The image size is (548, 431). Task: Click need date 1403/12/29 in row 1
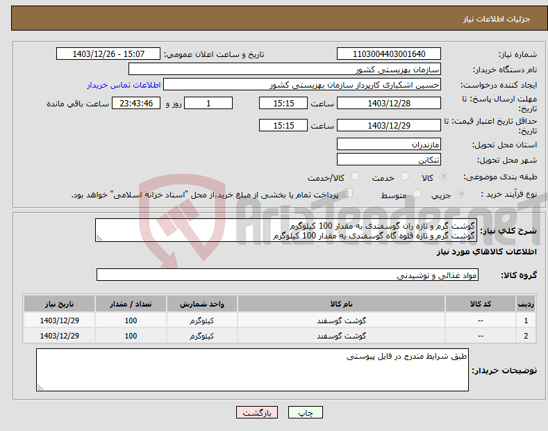[x=59, y=320]
